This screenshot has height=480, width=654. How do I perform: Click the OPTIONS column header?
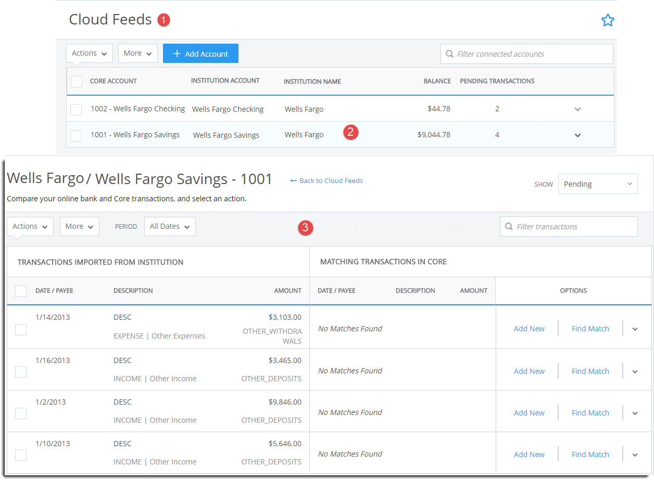tap(573, 291)
